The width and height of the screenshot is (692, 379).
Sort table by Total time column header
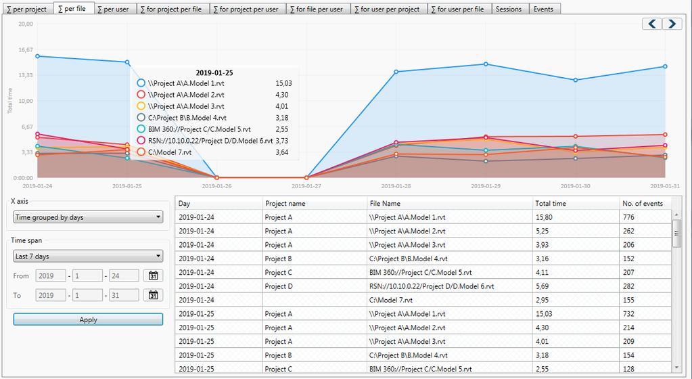click(576, 203)
